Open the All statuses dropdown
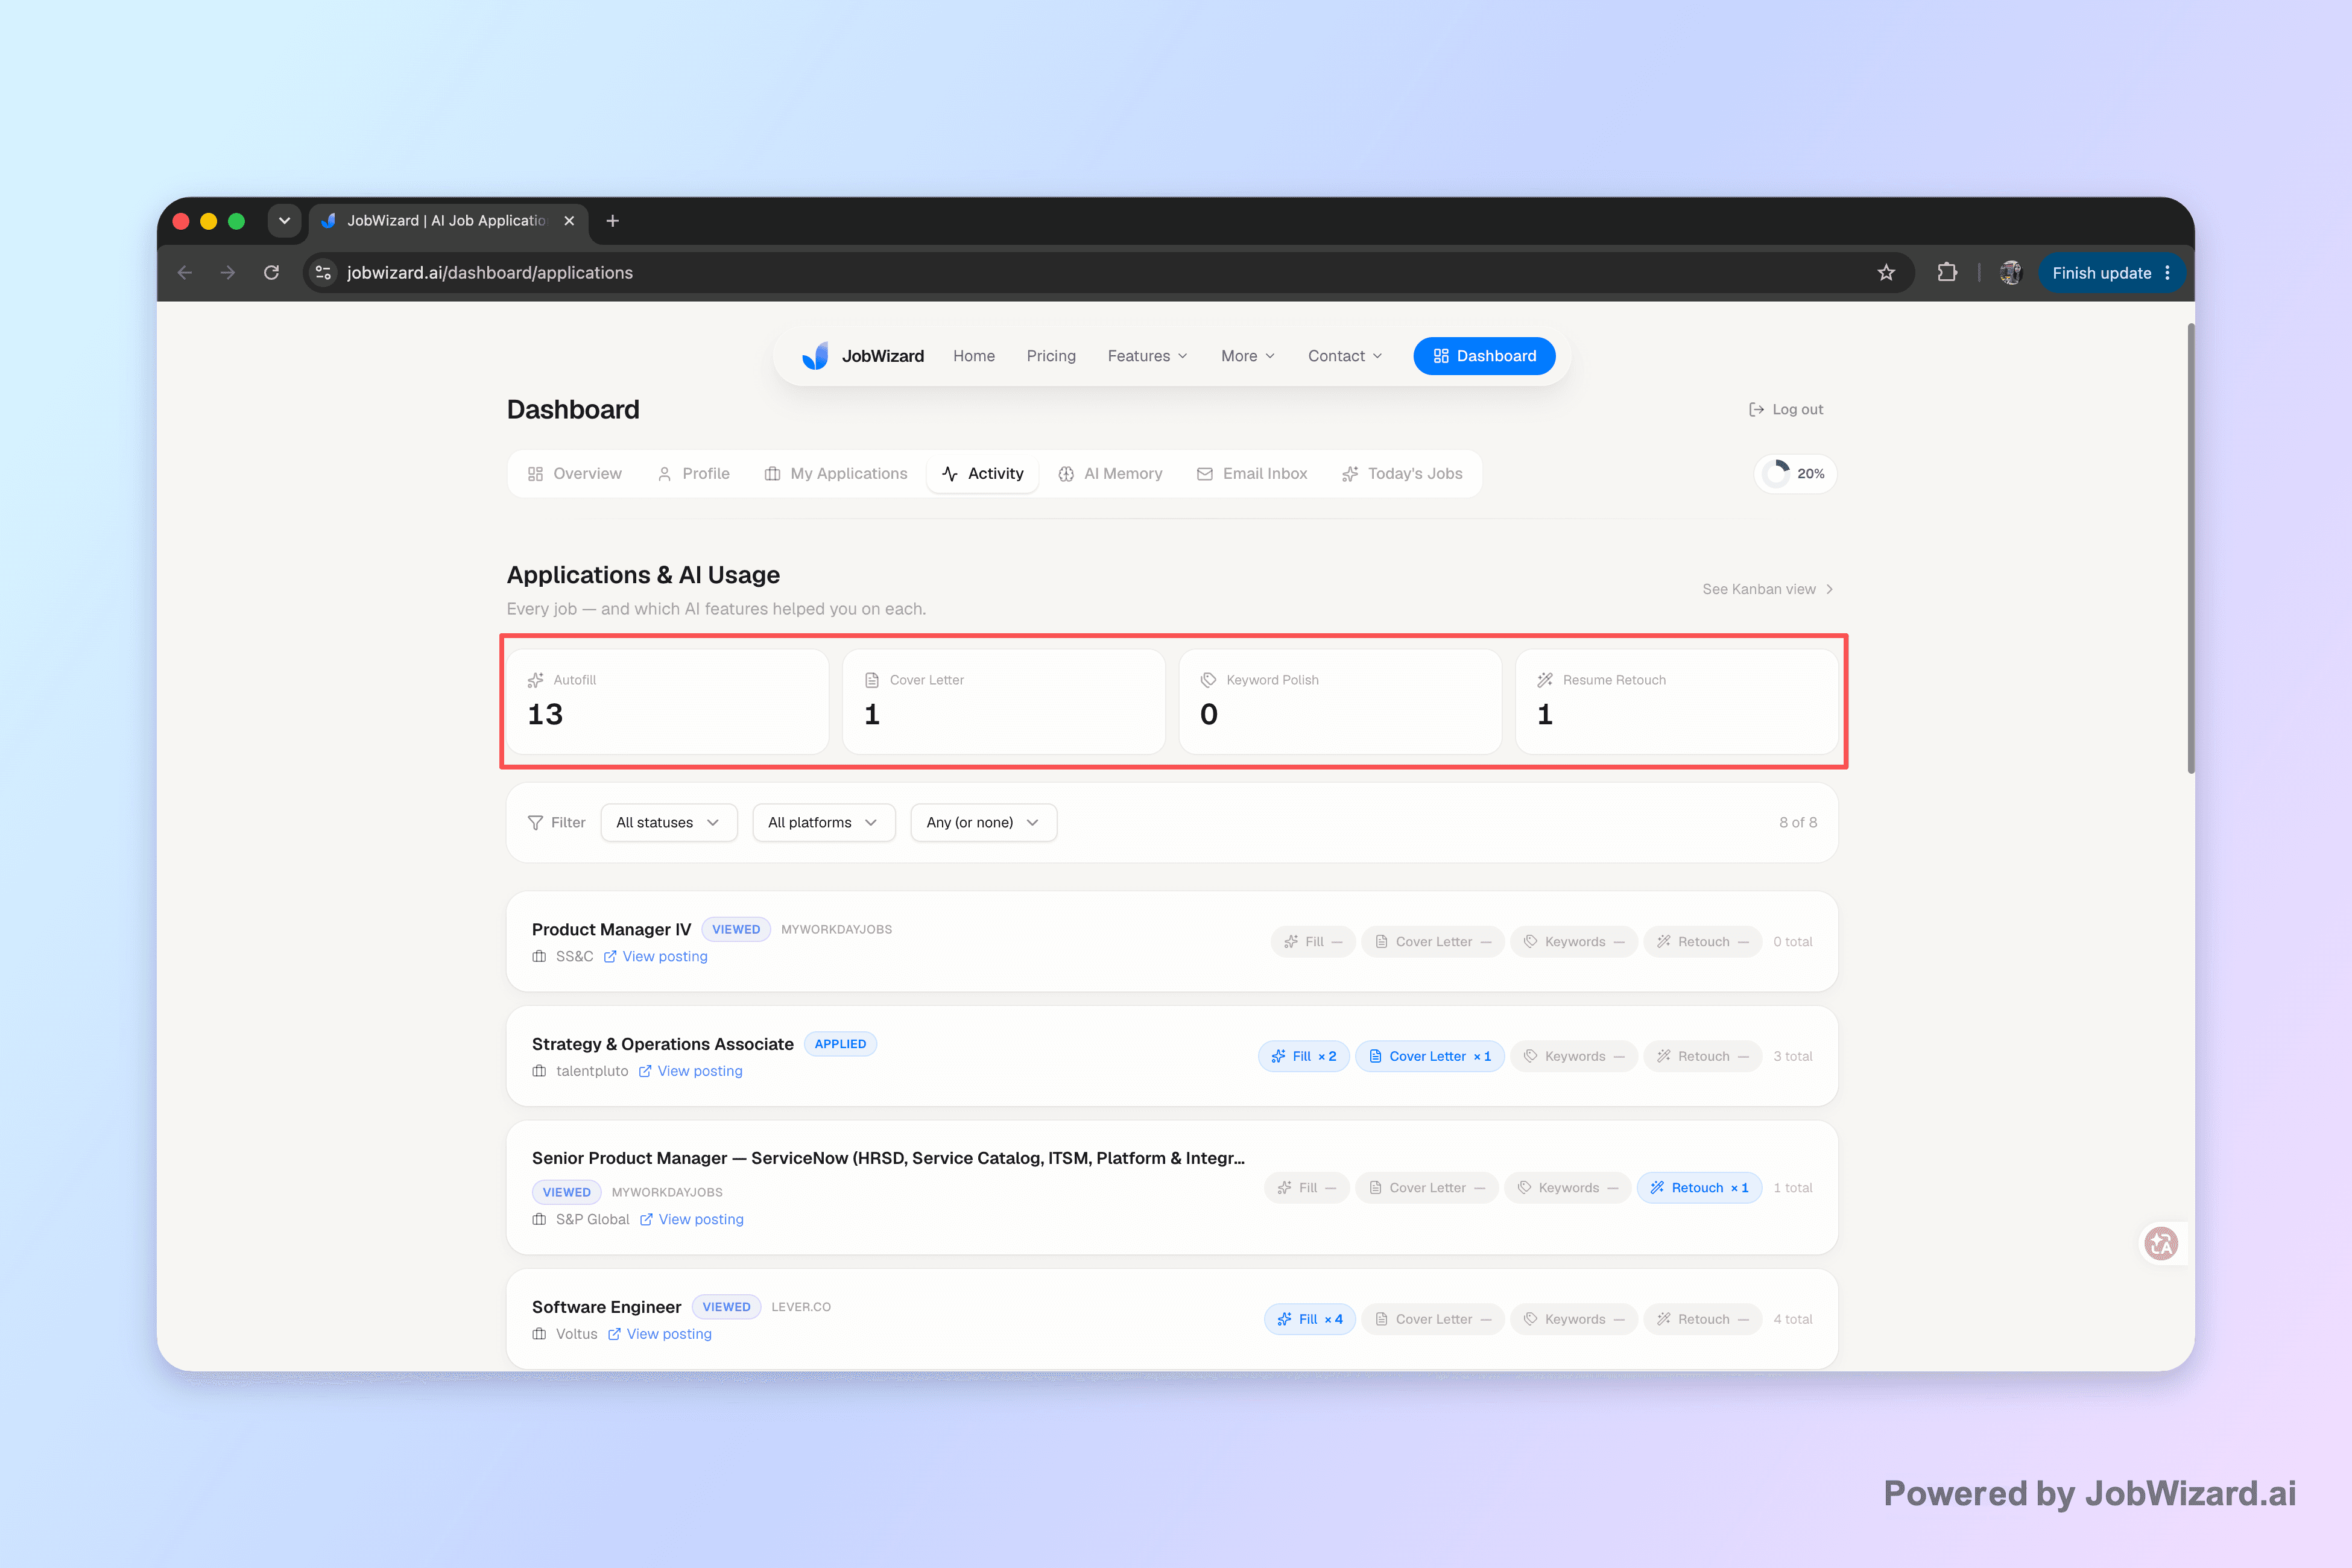 tap(669, 823)
